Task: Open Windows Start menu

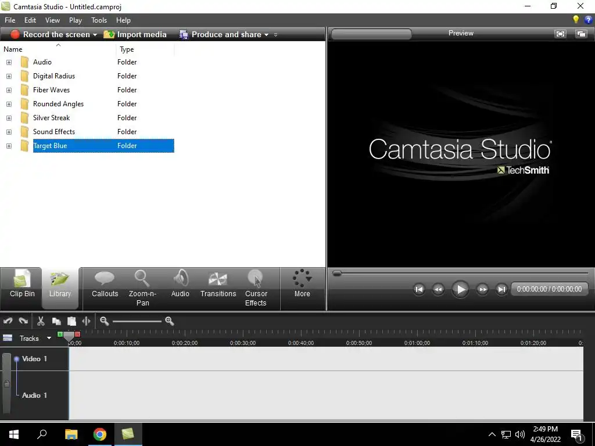Action: [x=14, y=434]
